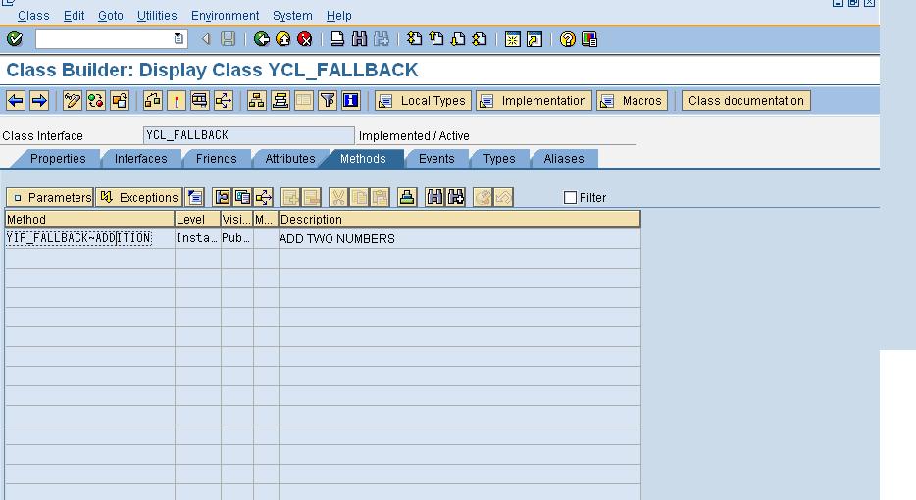
Task: Click the small Detail View icon beside Exceptions
Action: click(x=195, y=197)
